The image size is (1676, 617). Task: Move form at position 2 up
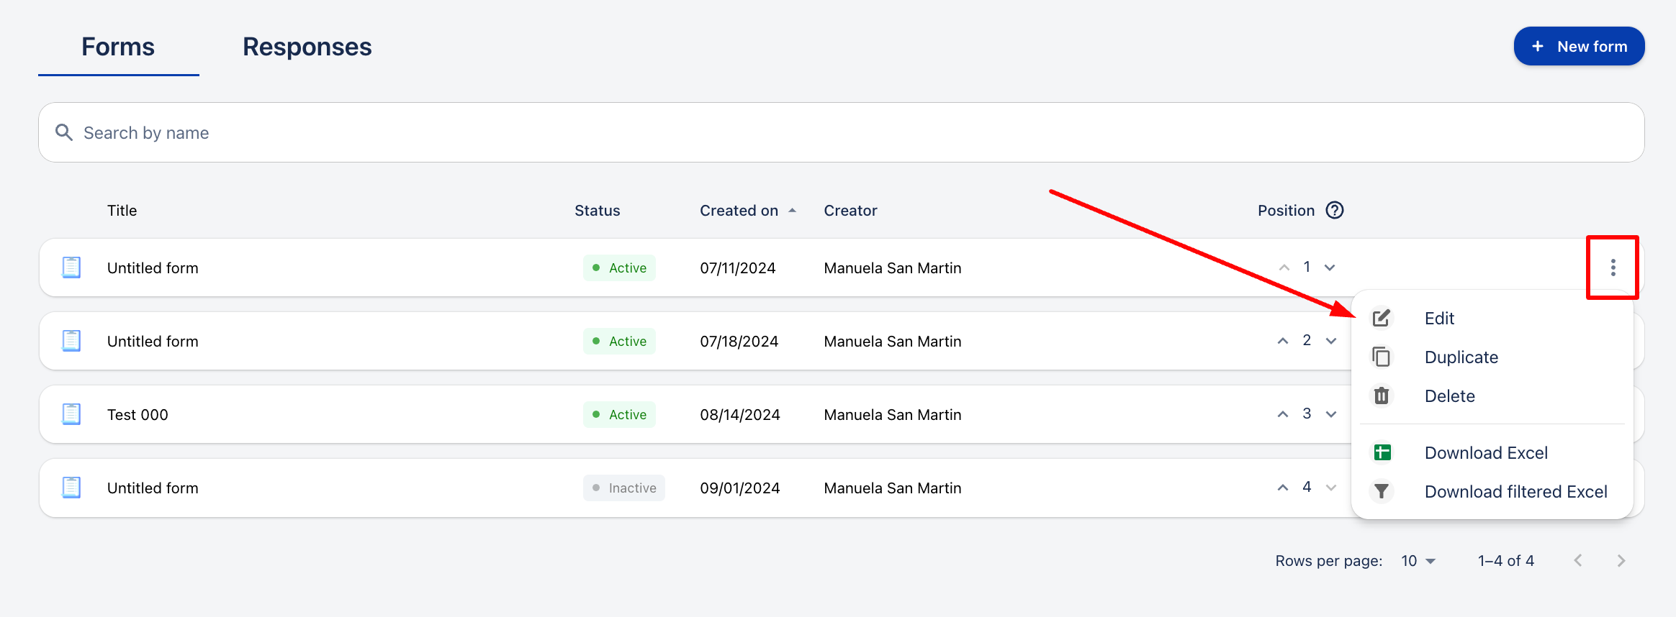pyautogui.click(x=1283, y=341)
